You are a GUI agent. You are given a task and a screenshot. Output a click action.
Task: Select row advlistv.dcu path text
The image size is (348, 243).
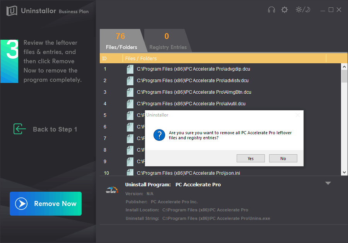193,81
